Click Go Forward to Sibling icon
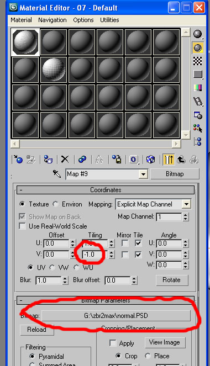Screen dimensions: 210x366 (194, 160)
